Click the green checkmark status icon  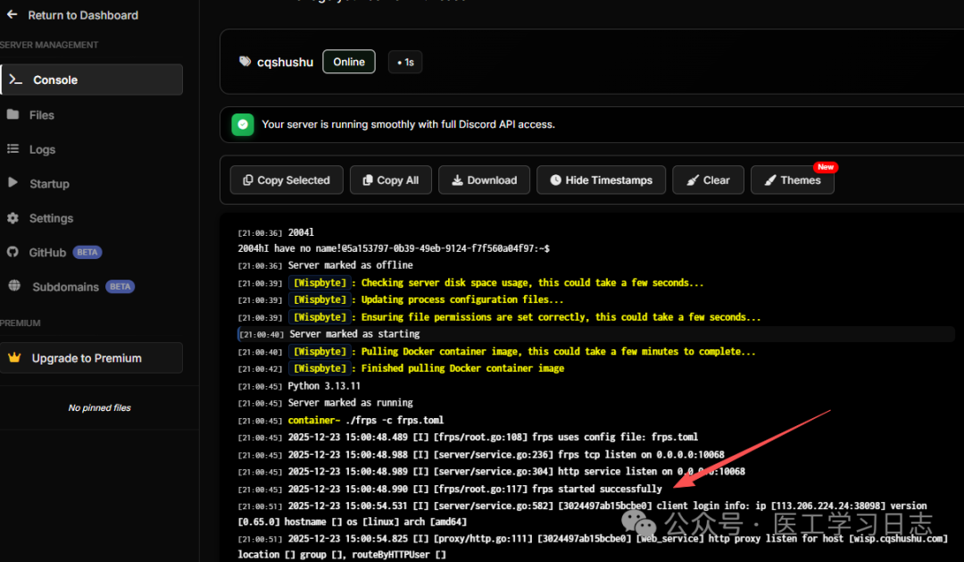pos(242,124)
